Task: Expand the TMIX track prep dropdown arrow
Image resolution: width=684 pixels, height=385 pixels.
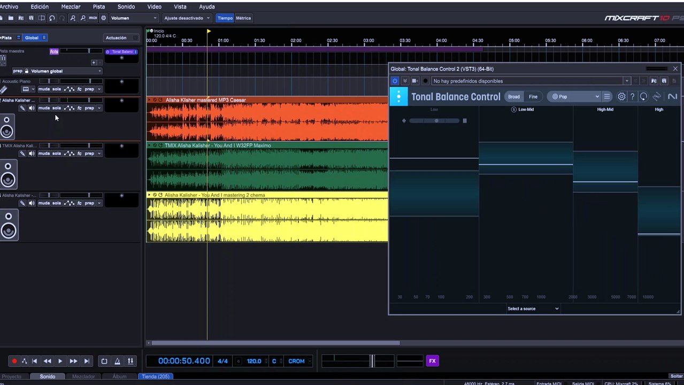Action: pyautogui.click(x=99, y=153)
